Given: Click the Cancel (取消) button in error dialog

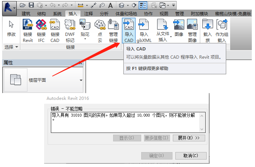Looking at the screenshot, I should pos(191,156).
